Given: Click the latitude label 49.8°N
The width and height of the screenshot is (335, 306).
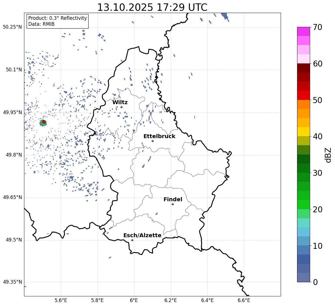Looking at the screenshot, I should (x=14, y=155).
